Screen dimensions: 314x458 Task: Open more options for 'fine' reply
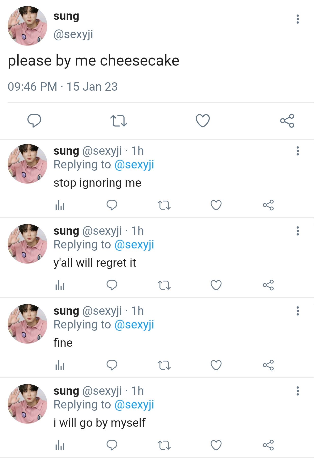[297, 311]
